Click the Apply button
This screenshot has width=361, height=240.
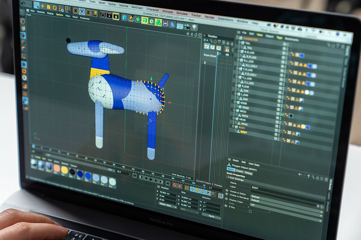[x=211, y=216]
